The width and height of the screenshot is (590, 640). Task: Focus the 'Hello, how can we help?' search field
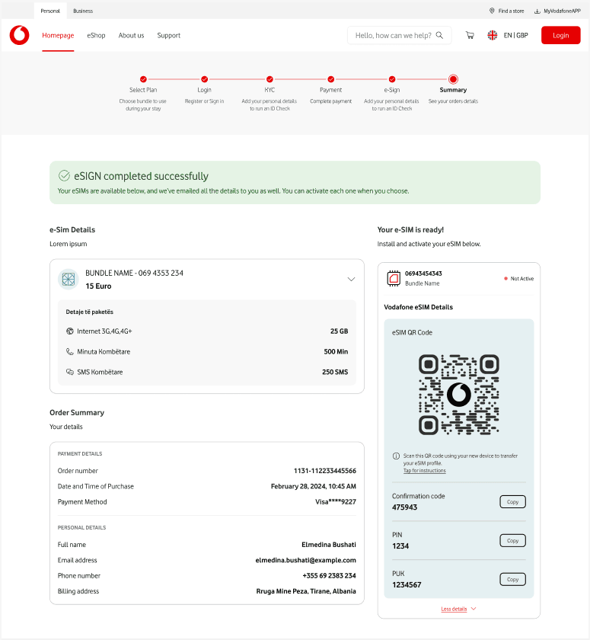pos(399,35)
